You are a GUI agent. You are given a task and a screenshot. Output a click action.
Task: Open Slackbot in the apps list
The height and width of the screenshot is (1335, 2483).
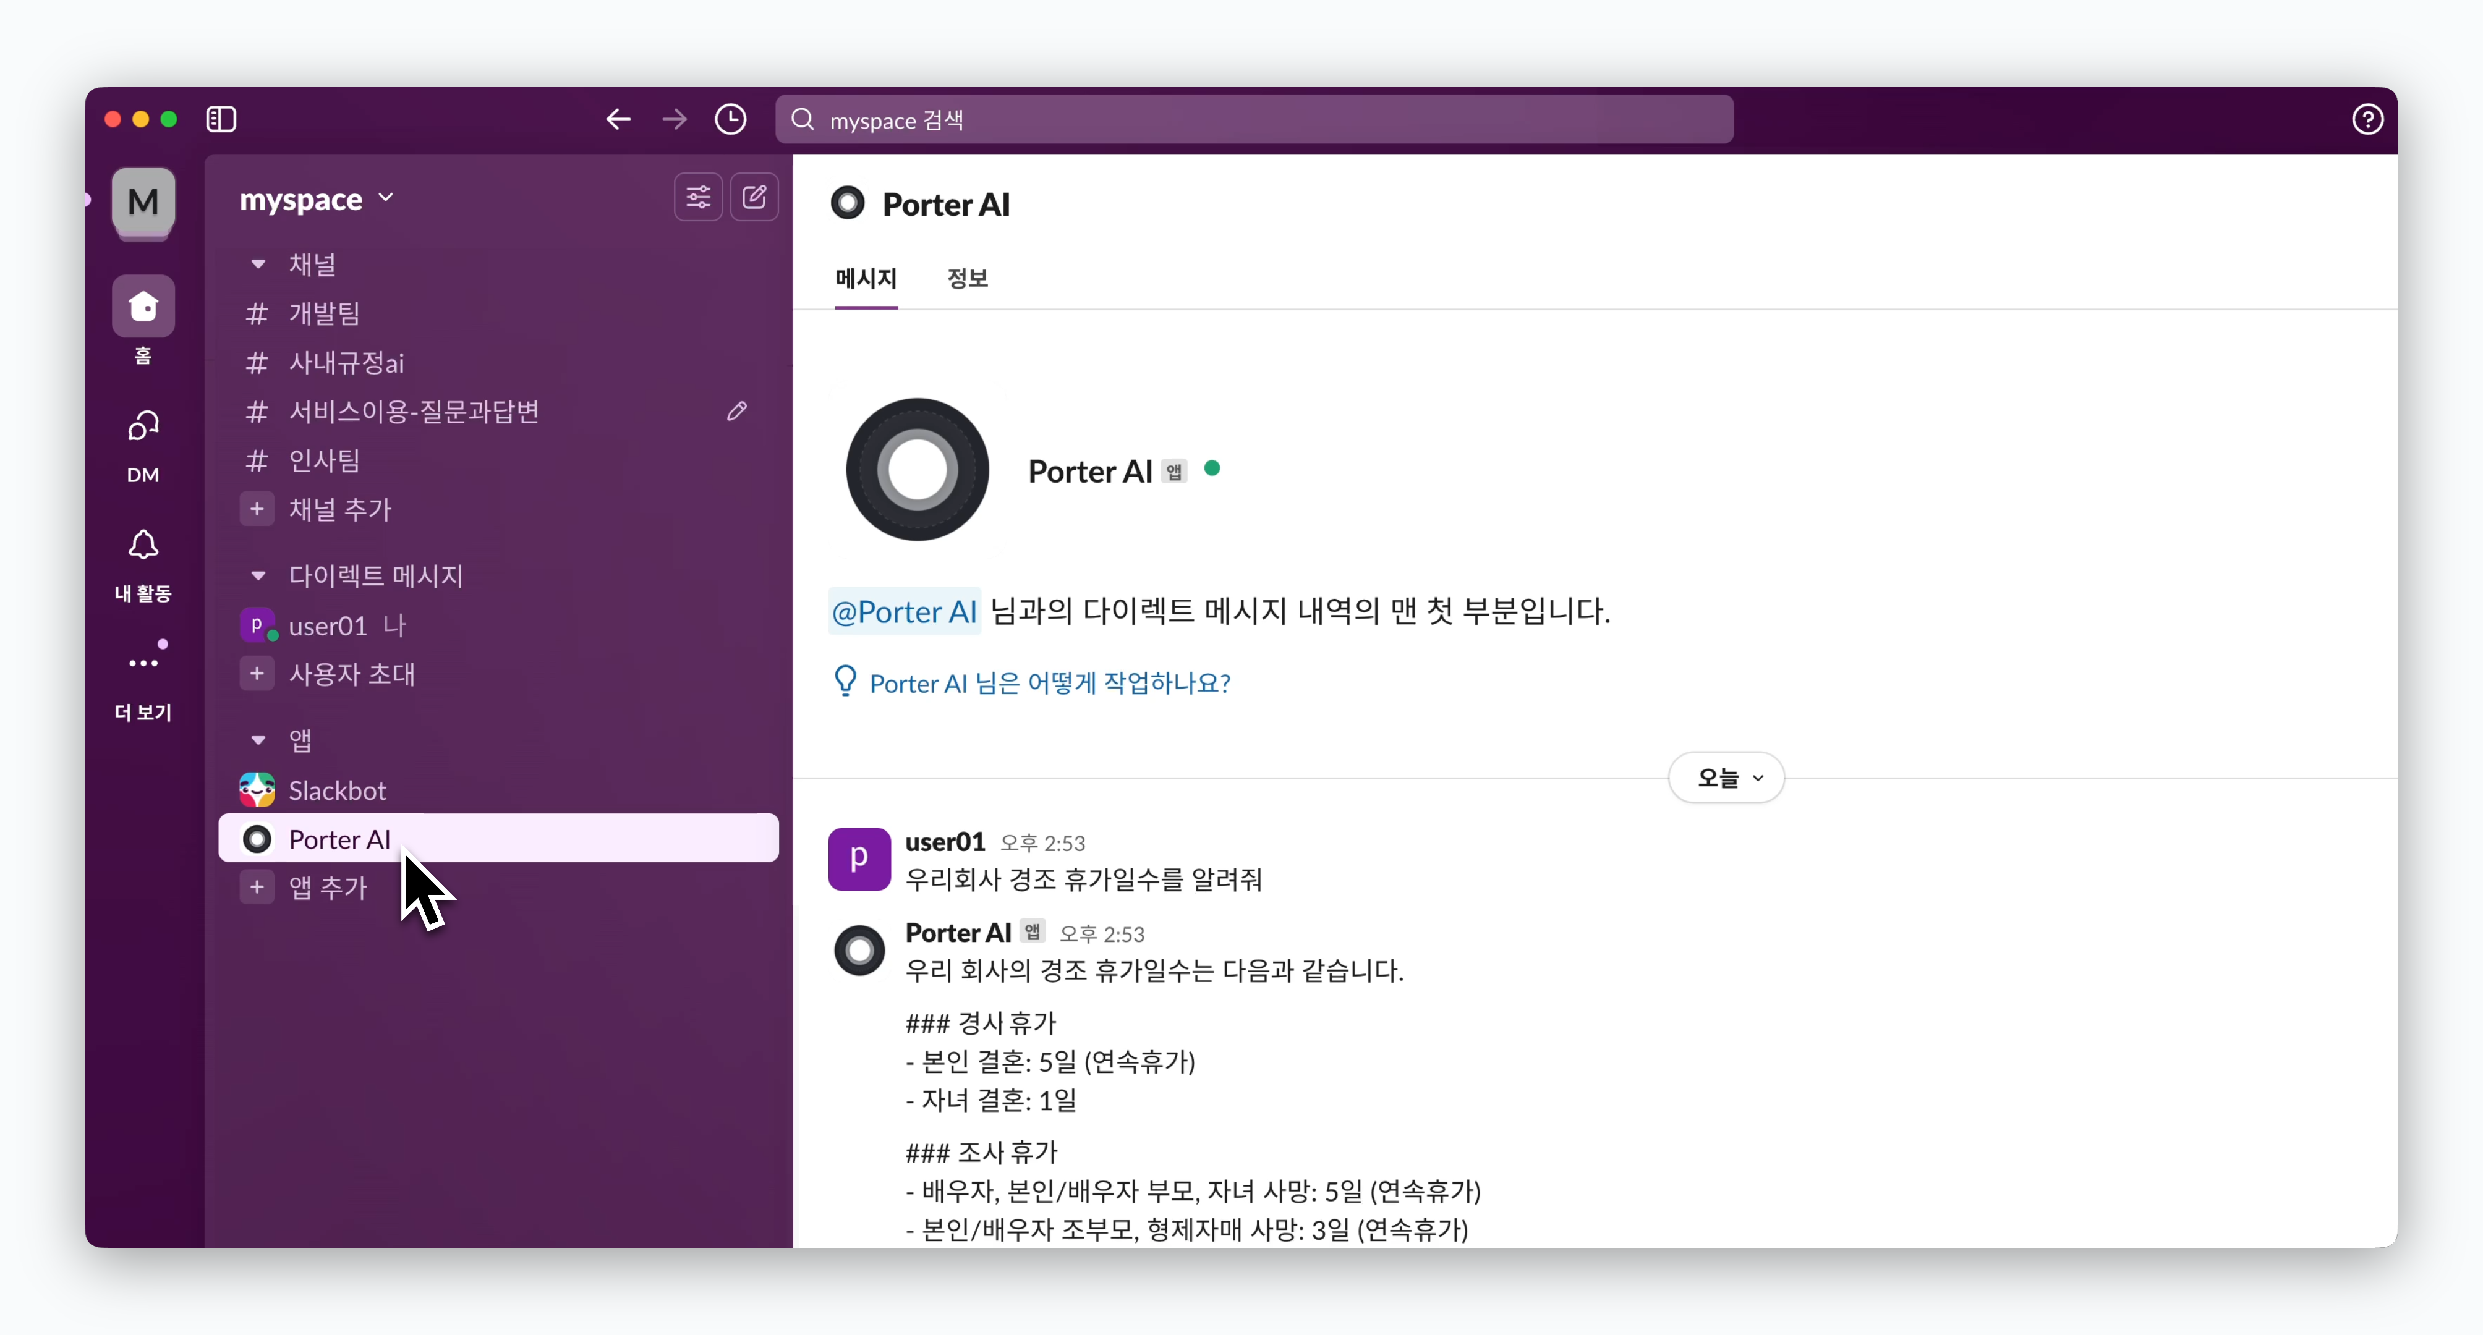pos(498,790)
